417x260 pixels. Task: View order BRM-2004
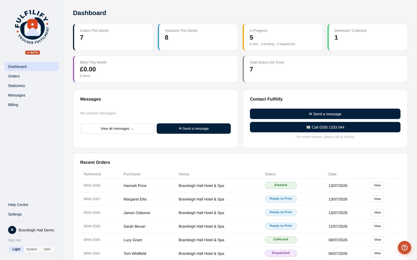coord(377,213)
